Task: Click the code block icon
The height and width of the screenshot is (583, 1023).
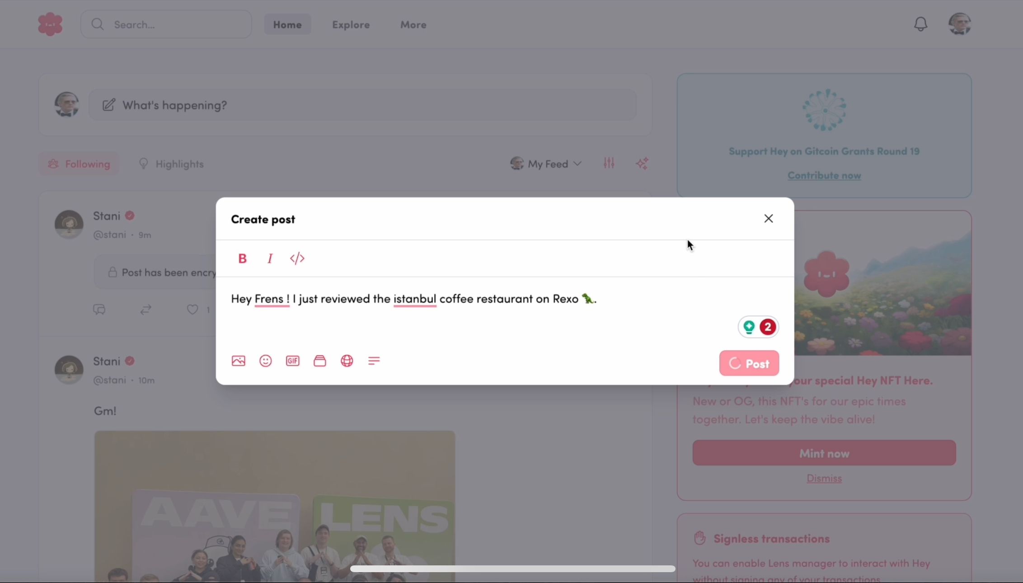Action: (x=297, y=258)
